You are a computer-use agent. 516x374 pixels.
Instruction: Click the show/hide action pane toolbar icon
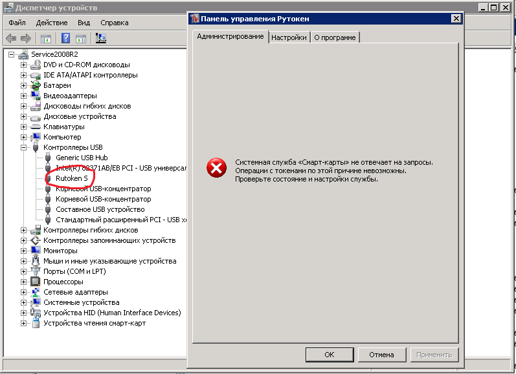pos(82,38)
